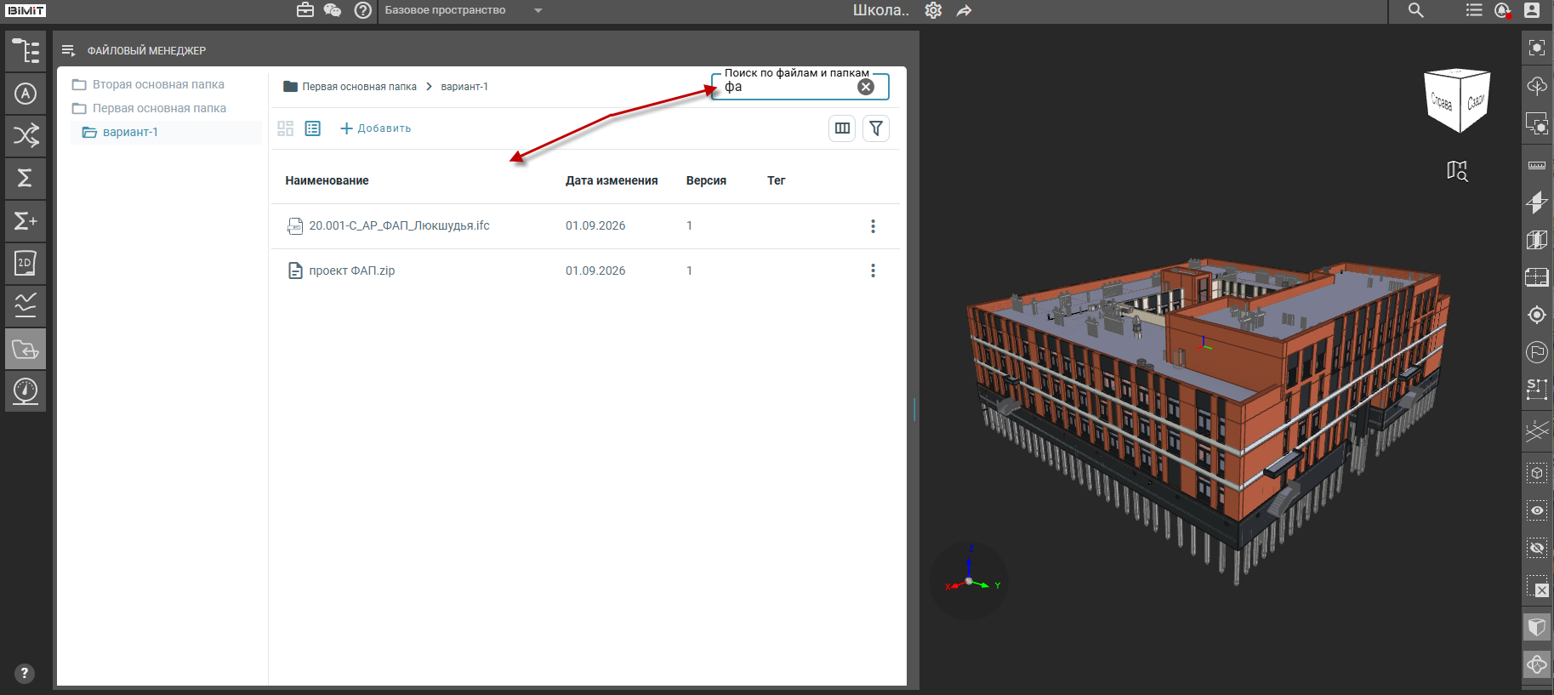Open the model tree panel icon
The height and width of the screenshot is (695, 1554).
[x=26, y=51]
